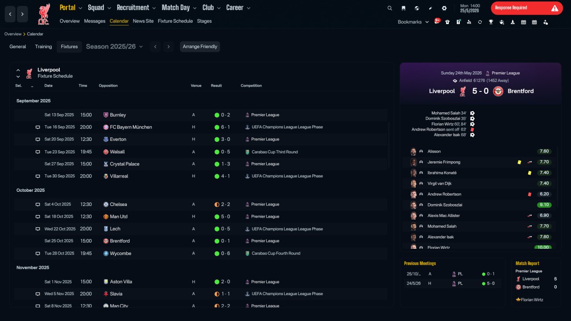
Task: Go back with the navigation back arrow
Action: (x=10, y=14)
